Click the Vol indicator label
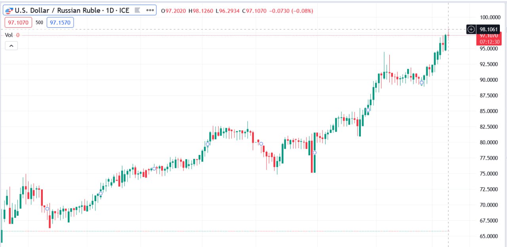Screen dimensions: 507x247 pyautogui.click(x=9, y=35)
